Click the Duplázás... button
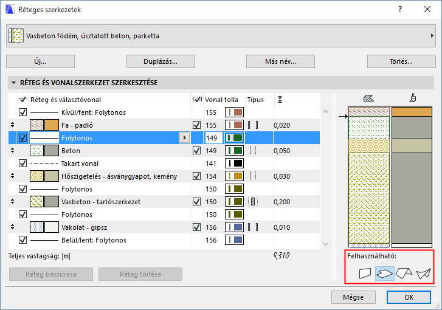This screenshot has height=310, width=442. point(161,61)
